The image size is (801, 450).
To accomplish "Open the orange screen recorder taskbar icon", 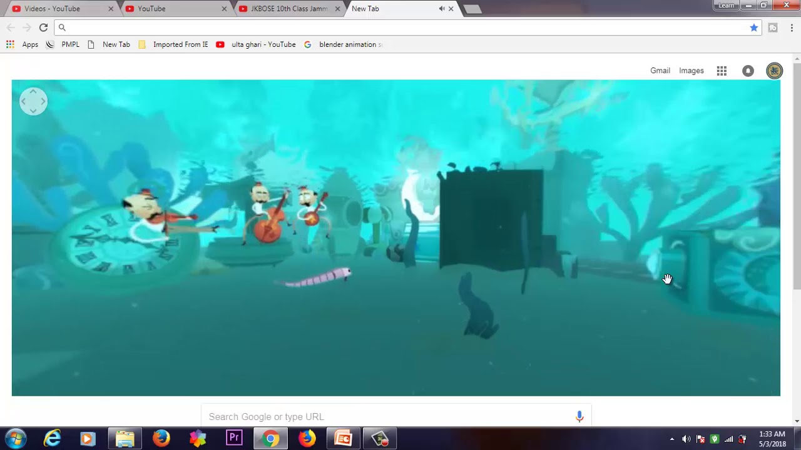I will tap(343, 439).
